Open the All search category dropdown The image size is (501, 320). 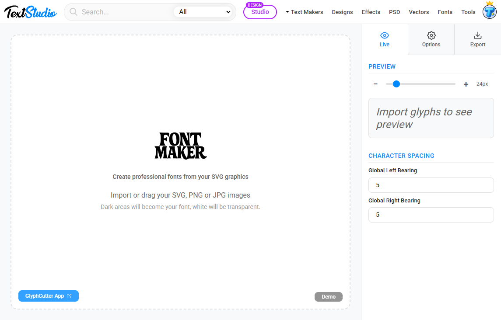pos(204,12)
